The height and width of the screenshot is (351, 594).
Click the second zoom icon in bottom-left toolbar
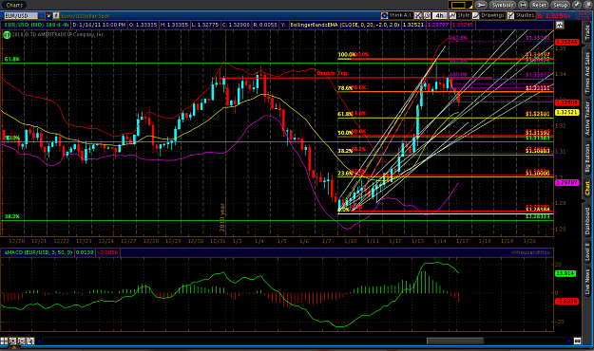[x=13, y=341]
